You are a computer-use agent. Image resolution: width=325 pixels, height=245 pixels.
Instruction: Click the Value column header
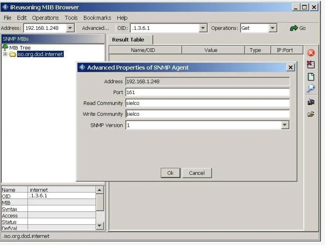213,50
